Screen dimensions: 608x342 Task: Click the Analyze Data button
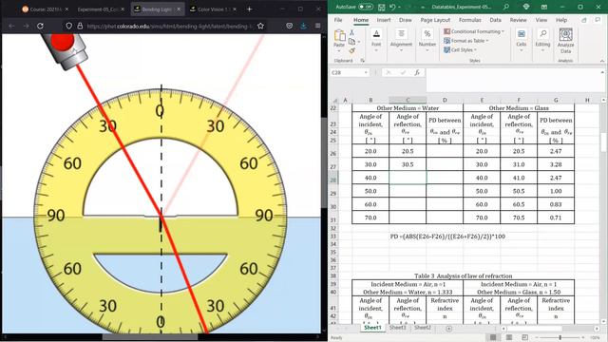(x=566, y=41)
